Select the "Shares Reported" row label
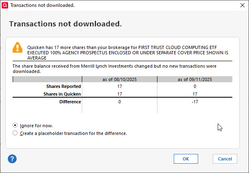 (64, 86)
